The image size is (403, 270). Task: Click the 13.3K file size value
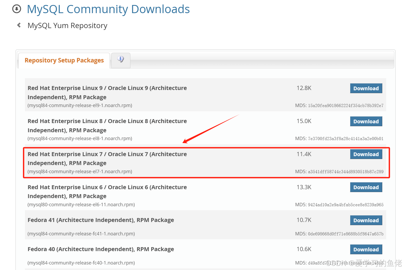point(304,187)
